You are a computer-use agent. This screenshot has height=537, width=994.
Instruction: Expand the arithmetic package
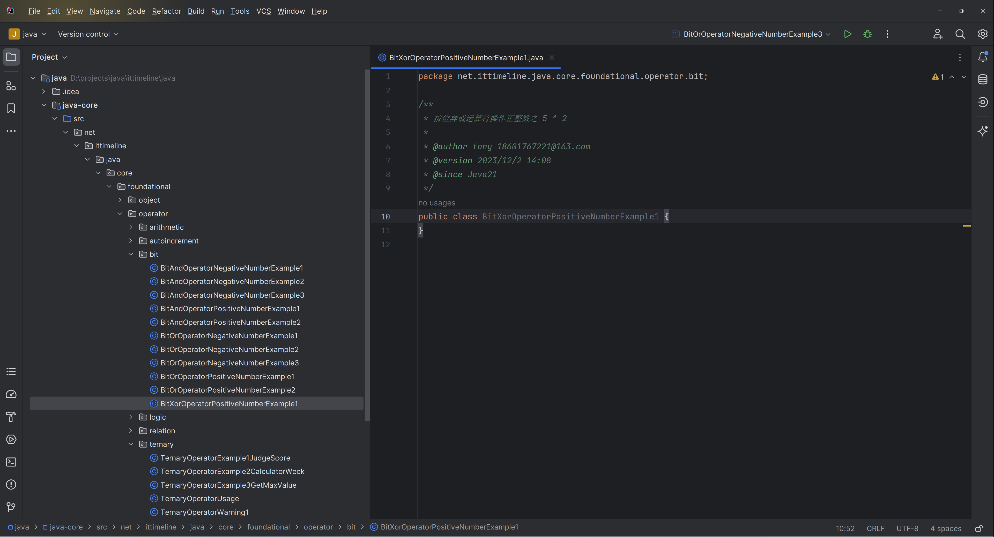pyautogui.click(x=130, y=227)
